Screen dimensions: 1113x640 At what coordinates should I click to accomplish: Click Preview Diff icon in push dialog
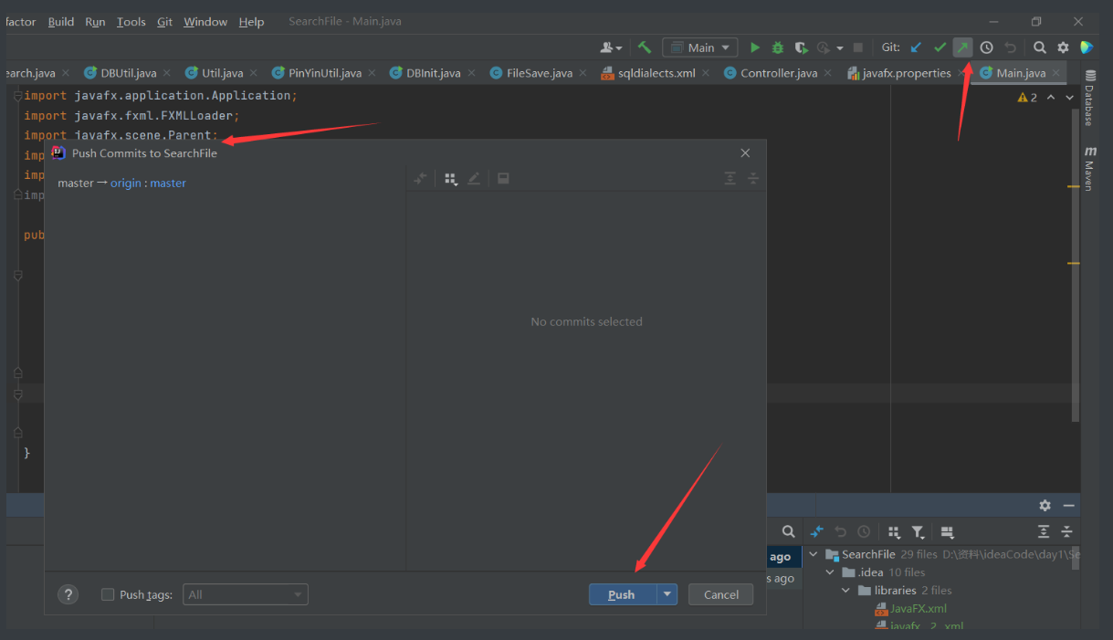503,178
